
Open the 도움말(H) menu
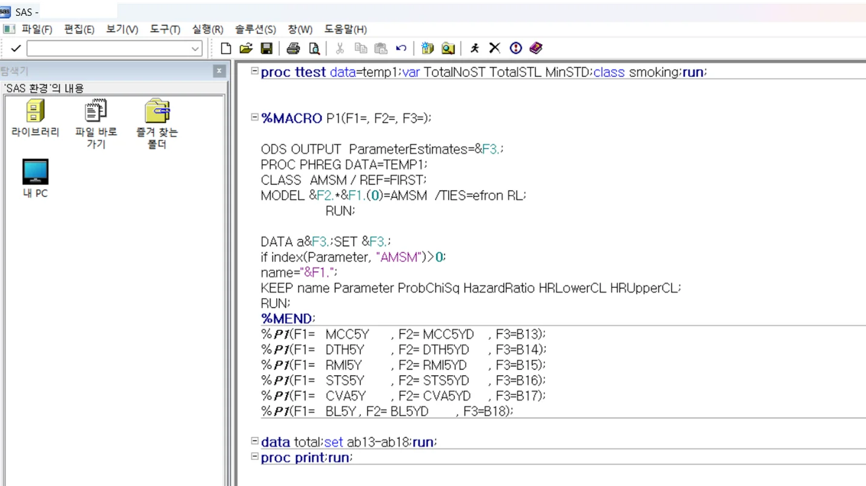(346, 29)
